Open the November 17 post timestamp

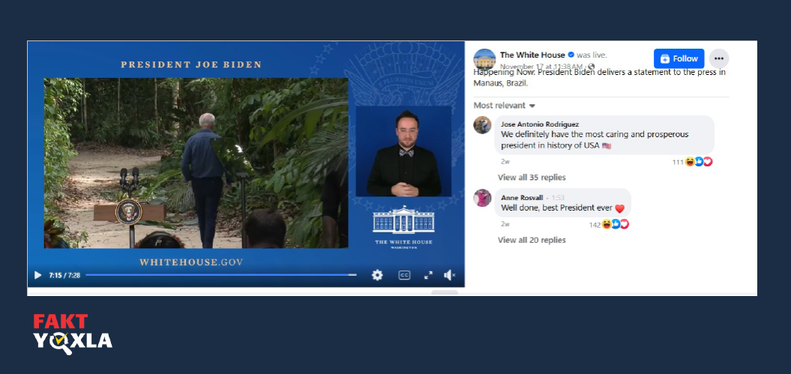tap(542, 67)
